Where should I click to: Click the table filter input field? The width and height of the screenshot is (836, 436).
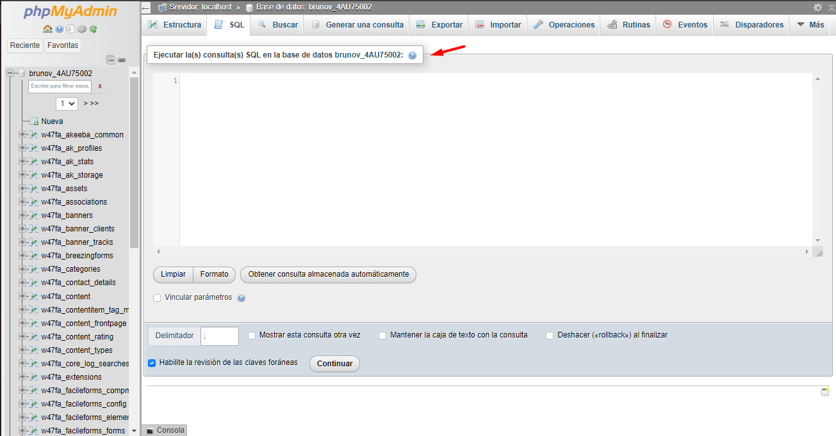pyautogui.click(x=60, y=86)
